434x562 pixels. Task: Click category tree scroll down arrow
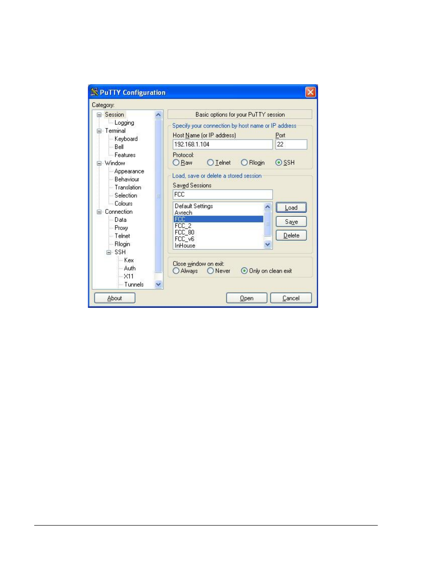[x=158, y=285]
